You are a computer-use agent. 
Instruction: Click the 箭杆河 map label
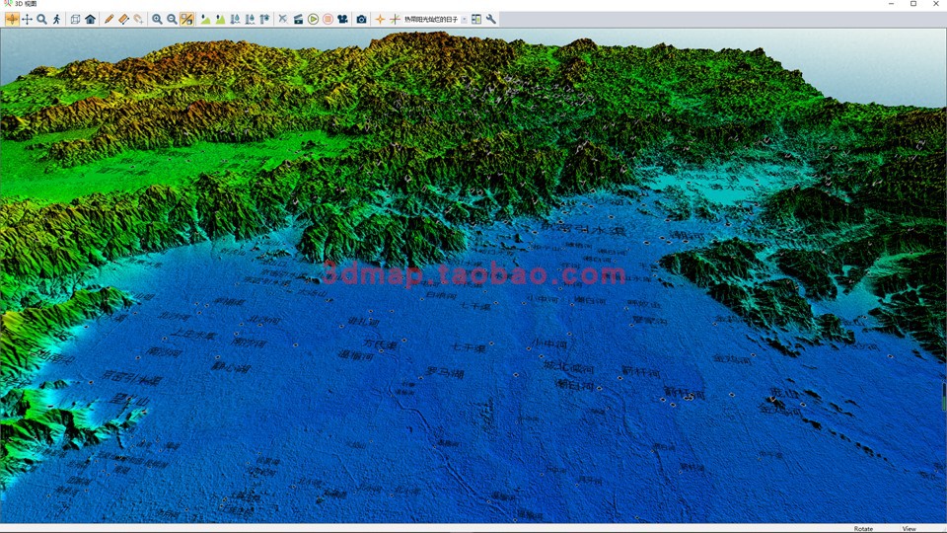click(641, 370)
